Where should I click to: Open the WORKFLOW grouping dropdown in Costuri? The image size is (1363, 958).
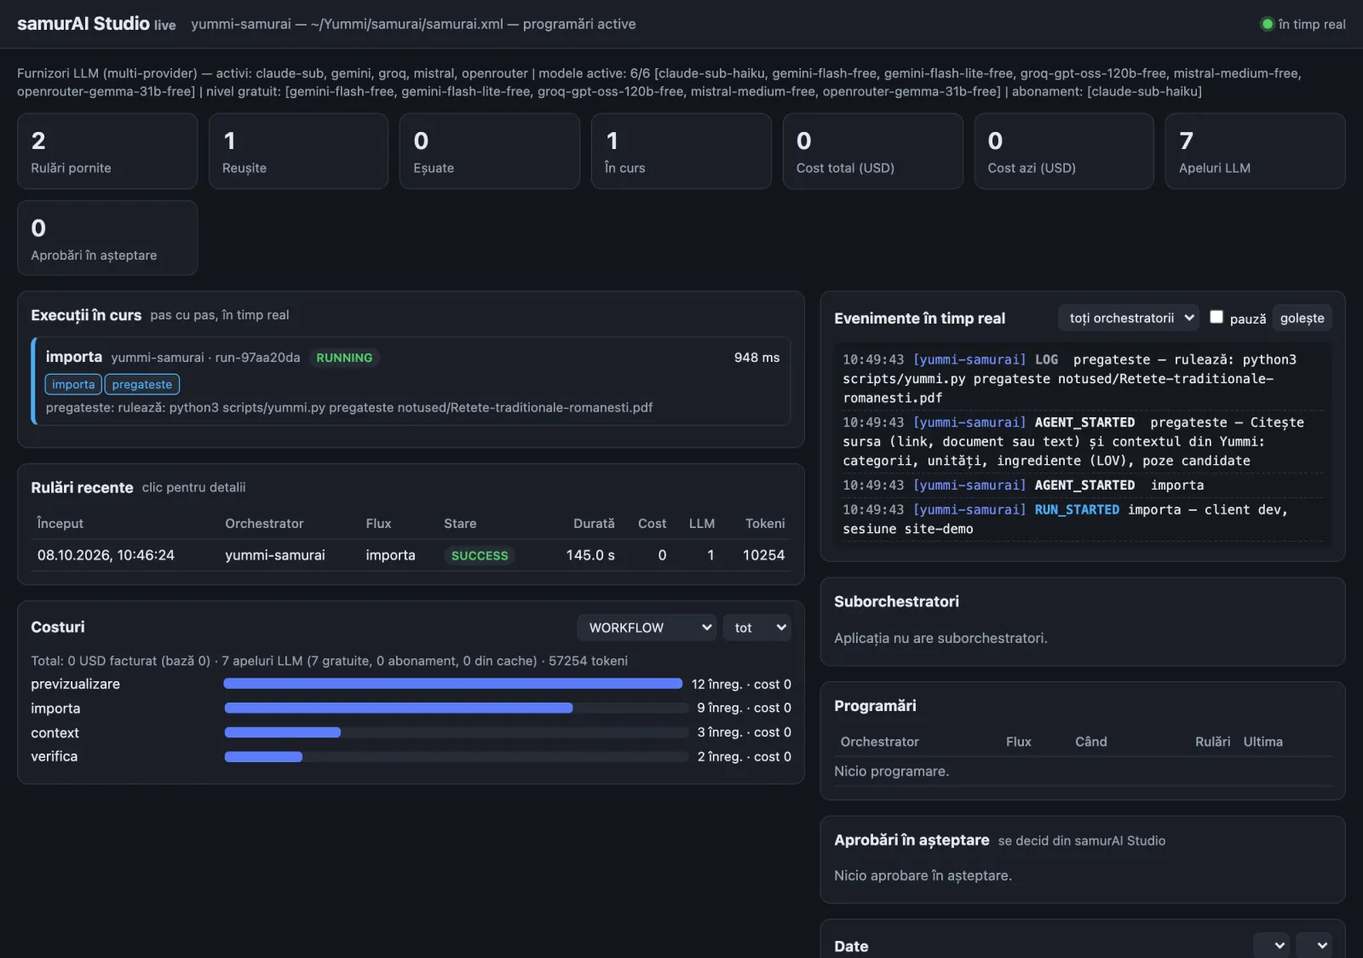point(647,628)
